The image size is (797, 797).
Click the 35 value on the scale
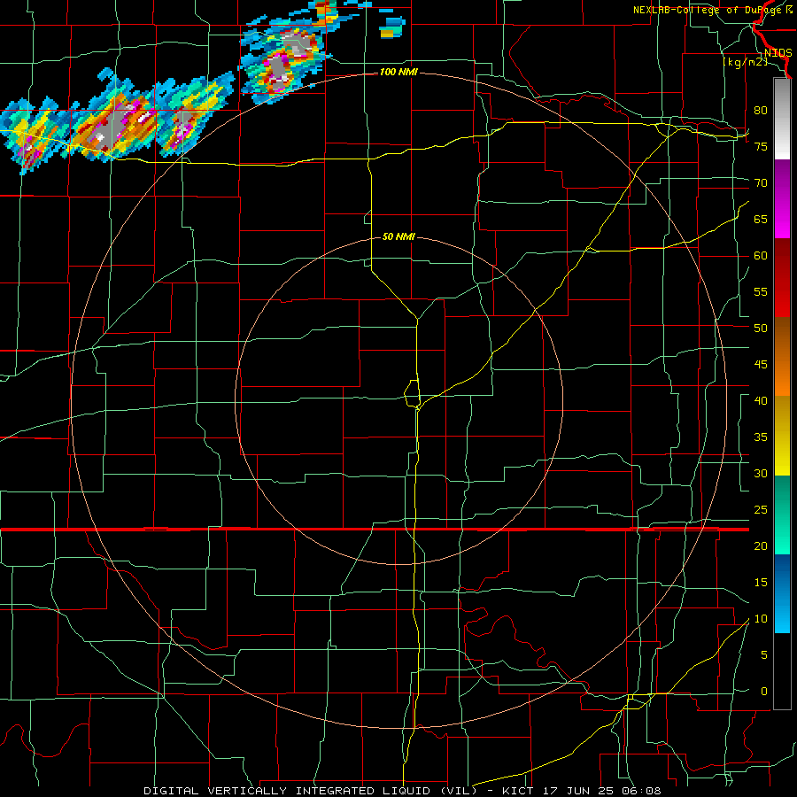coord(761,437)
